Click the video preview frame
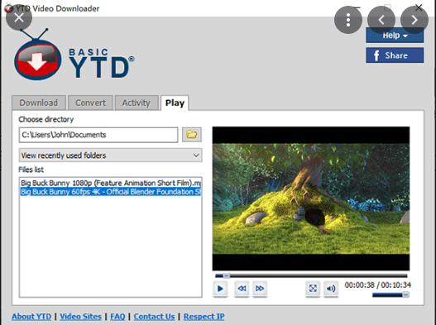This screenshot has width=436, height=325. pos(311,198)
